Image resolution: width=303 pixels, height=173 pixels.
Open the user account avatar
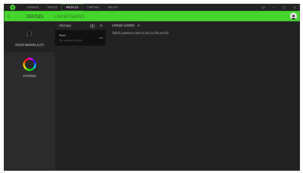[x=293, y=16]
